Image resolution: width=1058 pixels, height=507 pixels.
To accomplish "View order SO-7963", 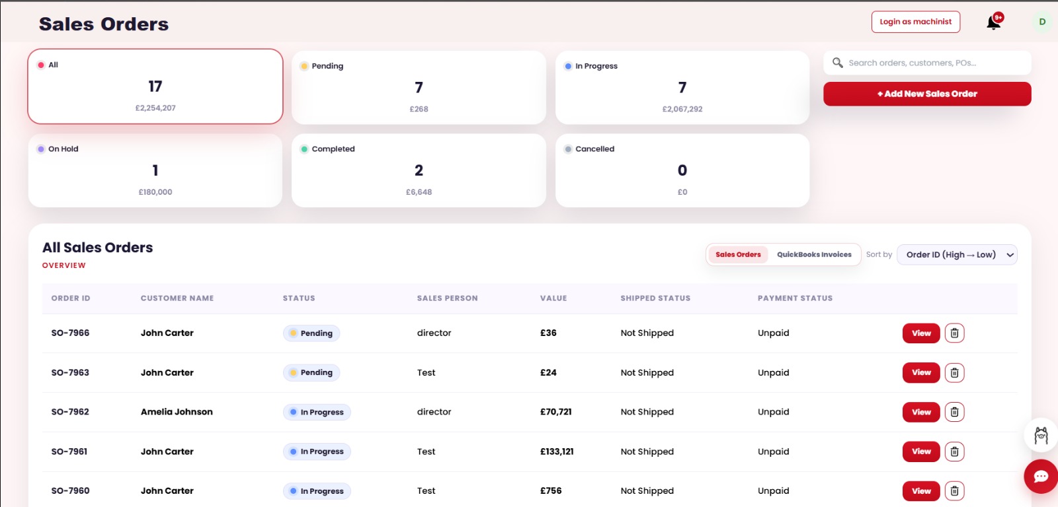I will click(x=921, y=372).
